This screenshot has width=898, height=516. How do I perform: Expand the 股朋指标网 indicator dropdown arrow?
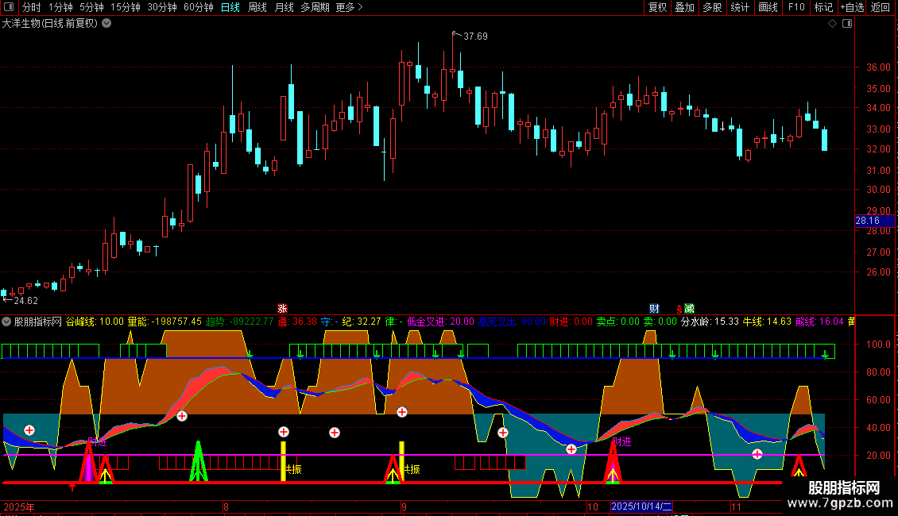click(x=7, y=322)
